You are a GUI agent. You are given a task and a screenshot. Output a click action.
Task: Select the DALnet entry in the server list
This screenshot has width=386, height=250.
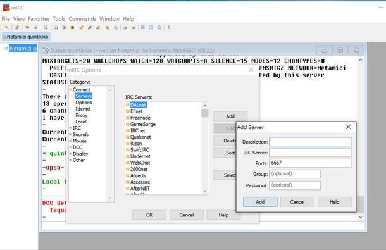pos(138,105)
